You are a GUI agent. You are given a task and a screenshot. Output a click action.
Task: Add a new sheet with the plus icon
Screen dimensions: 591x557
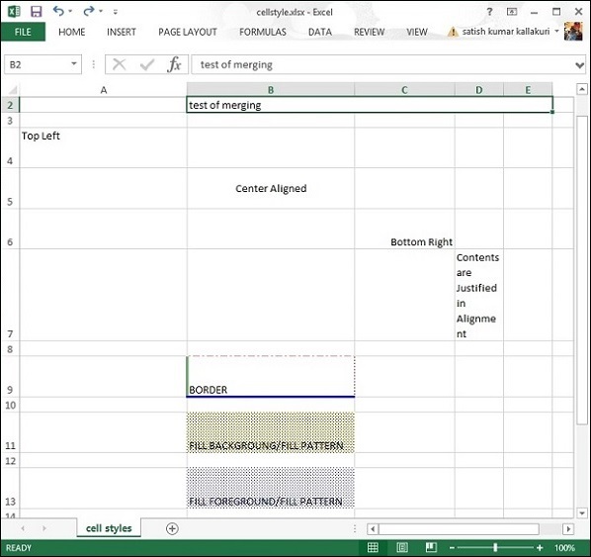[x=172, y=528]
